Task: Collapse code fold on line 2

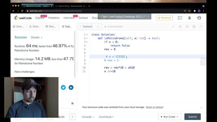Action: [87, 38]
